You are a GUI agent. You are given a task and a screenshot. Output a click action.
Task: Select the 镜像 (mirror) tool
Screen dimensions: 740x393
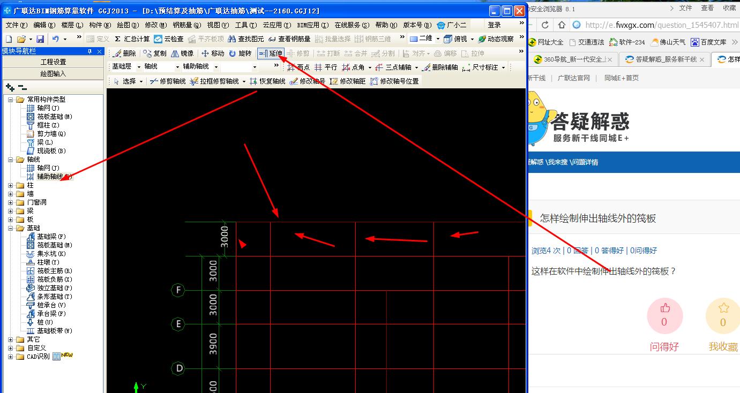coord(182,53)
